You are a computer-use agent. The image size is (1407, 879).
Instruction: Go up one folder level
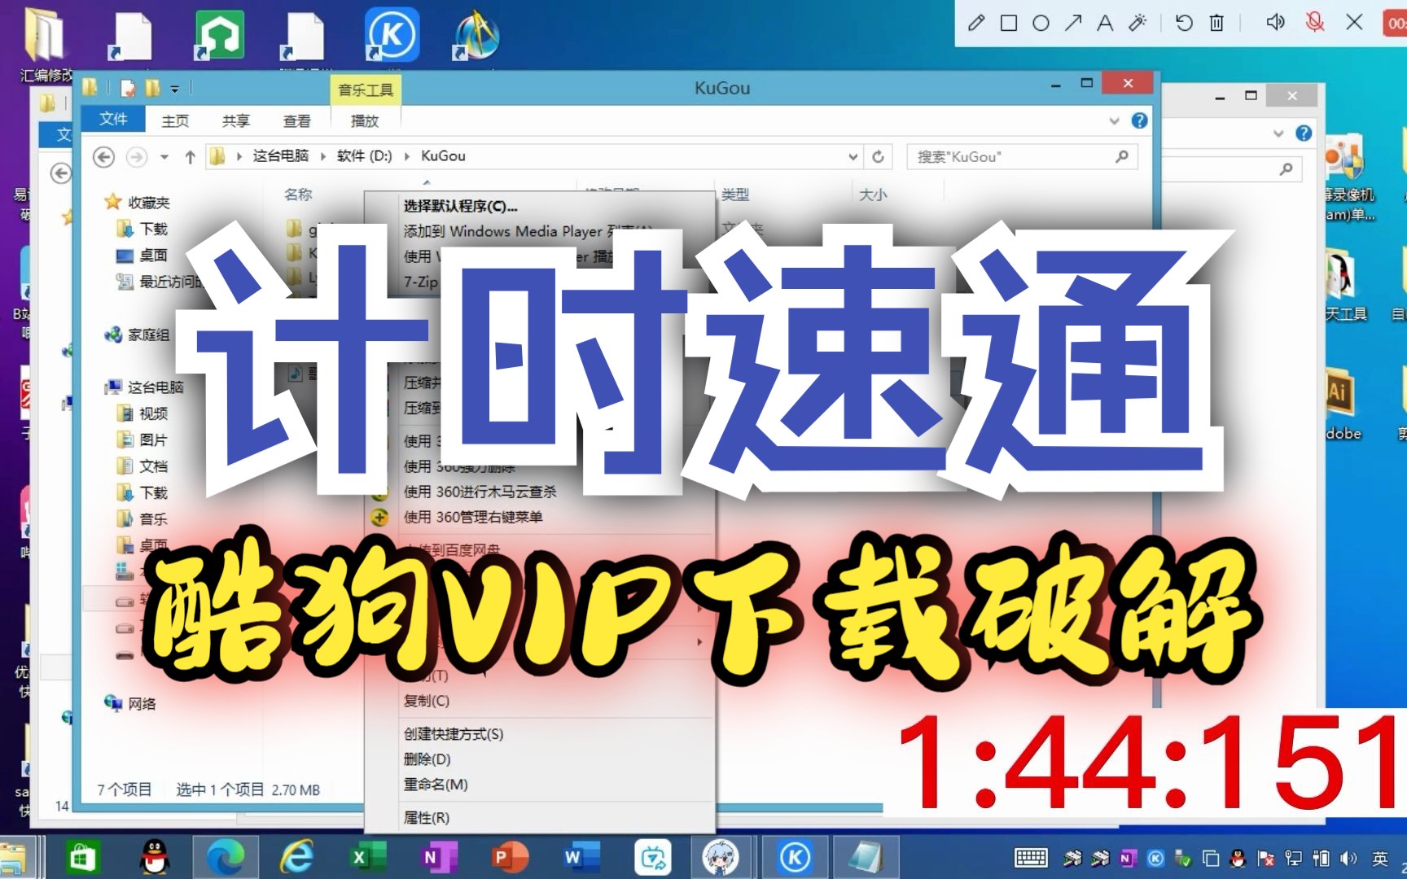pyautogui.click(x=190, y=156)
